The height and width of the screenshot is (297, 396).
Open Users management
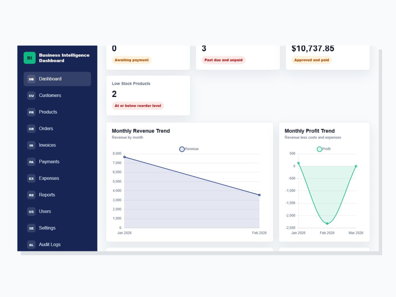[57, 211]
